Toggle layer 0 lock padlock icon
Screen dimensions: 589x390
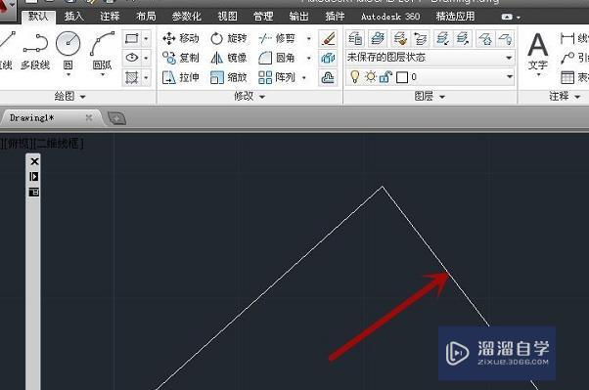385,77
